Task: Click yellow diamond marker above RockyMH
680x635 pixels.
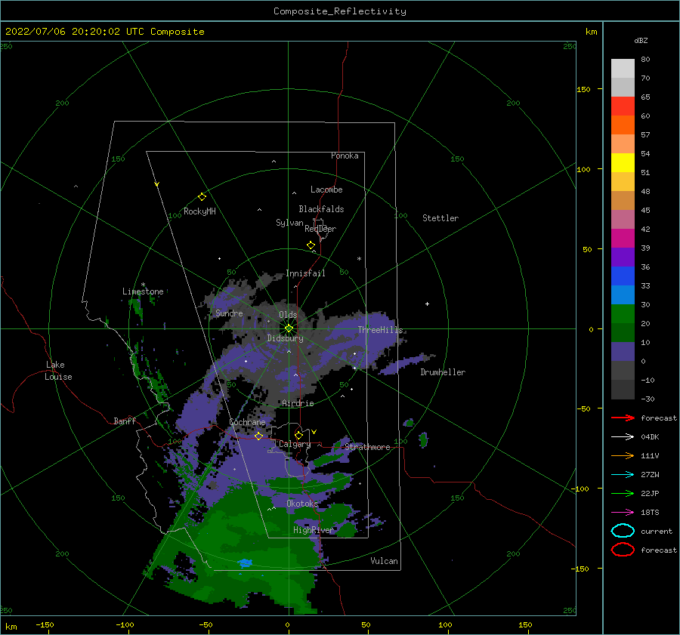Action: click(x=202, y=197)
